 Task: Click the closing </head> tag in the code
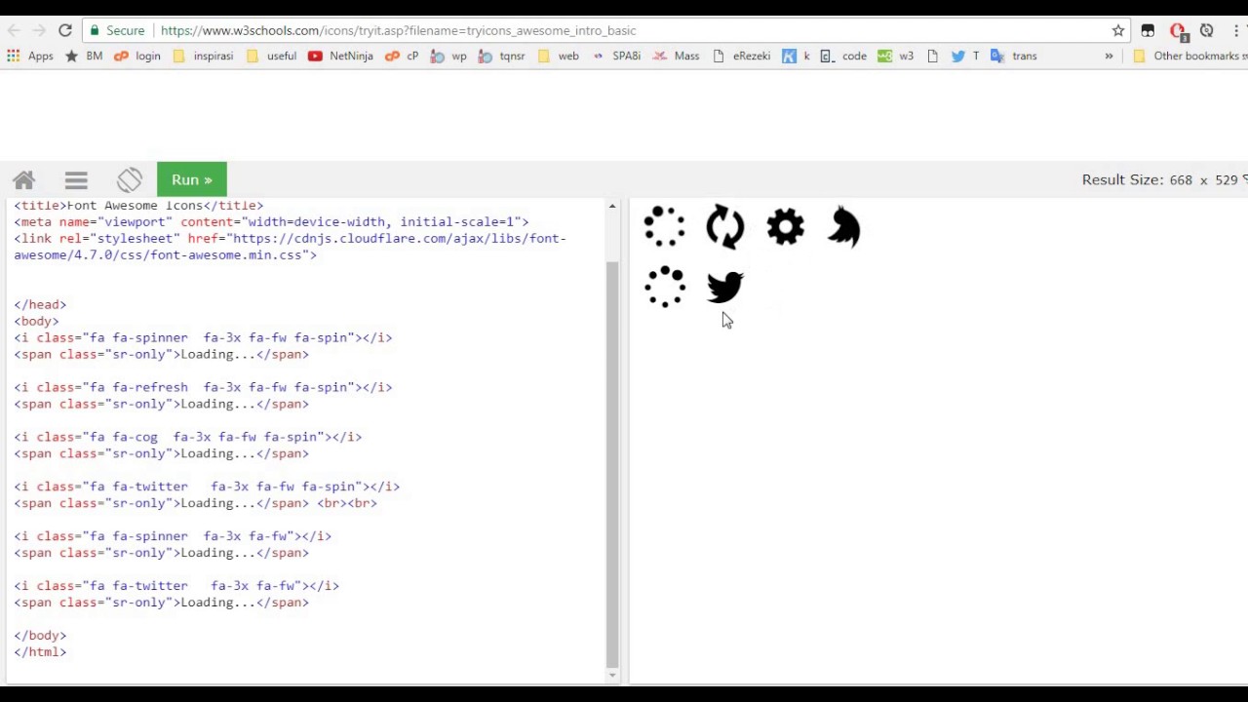[x=40, y=305]
